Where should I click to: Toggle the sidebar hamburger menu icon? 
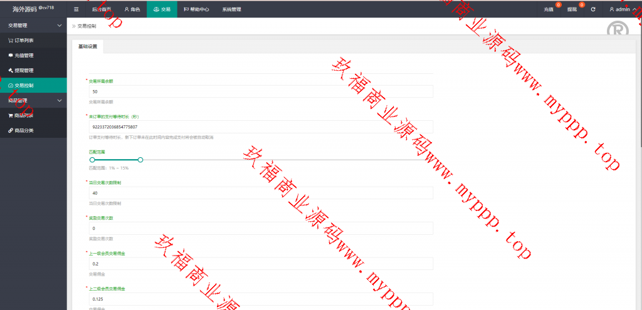tap(76, 9)
